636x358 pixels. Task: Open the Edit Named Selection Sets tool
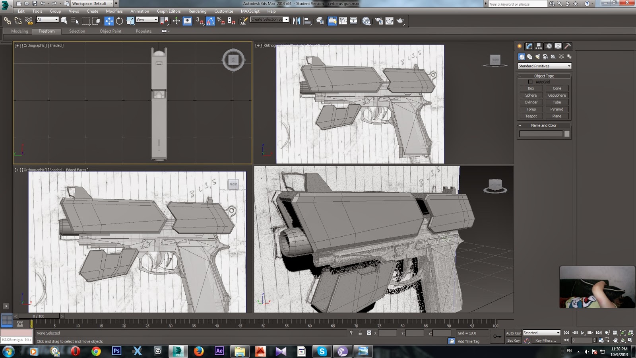coord(243,21)
